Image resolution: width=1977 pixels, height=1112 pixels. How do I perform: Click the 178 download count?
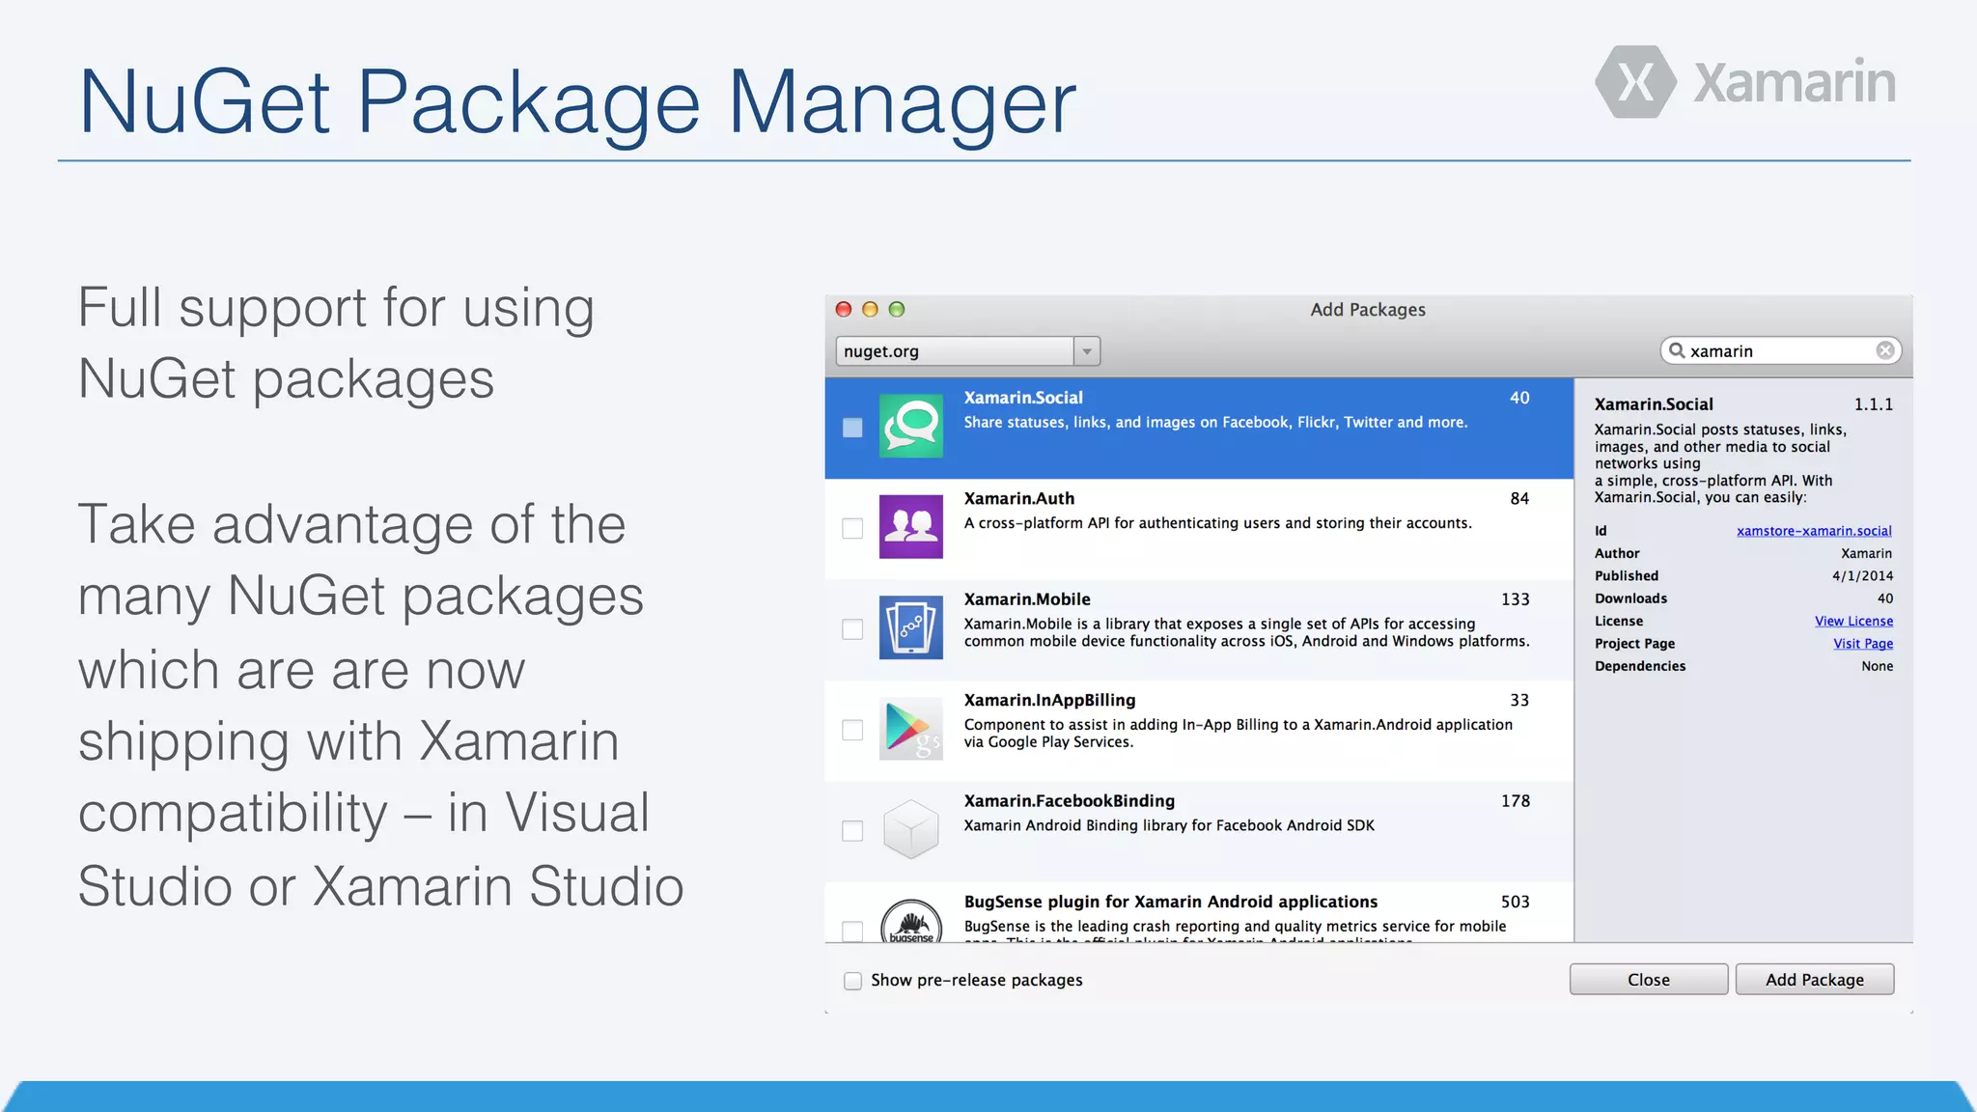[x=1515, y=801]
